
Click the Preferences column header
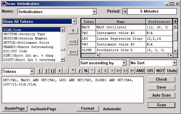[x=159, y=22]
